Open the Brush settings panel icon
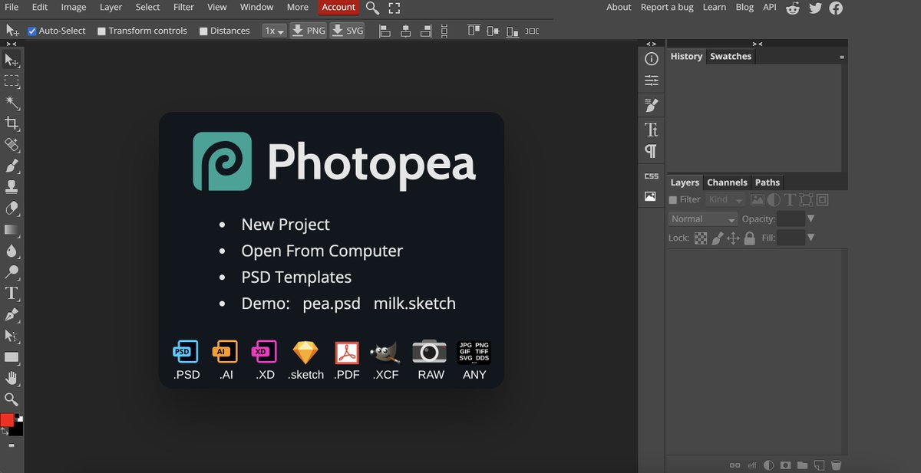921x473 pixels. [x=651, y=105]
